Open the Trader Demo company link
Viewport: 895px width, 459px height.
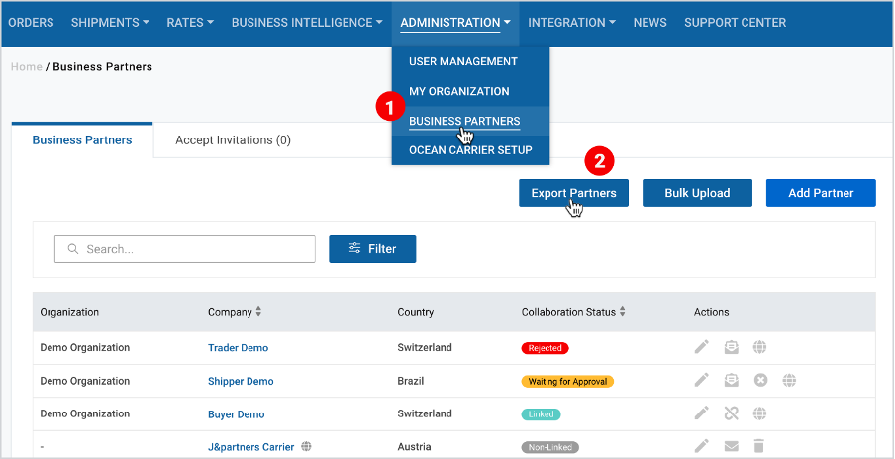pyautogui.click(x=238, y=348)
